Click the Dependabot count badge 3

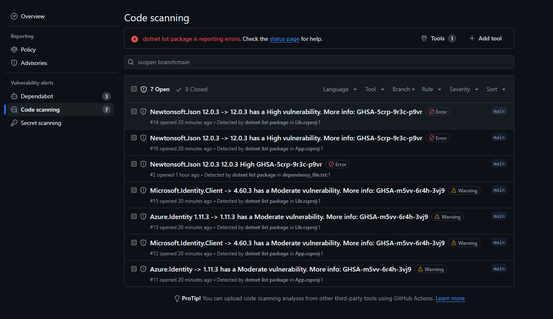107,96
